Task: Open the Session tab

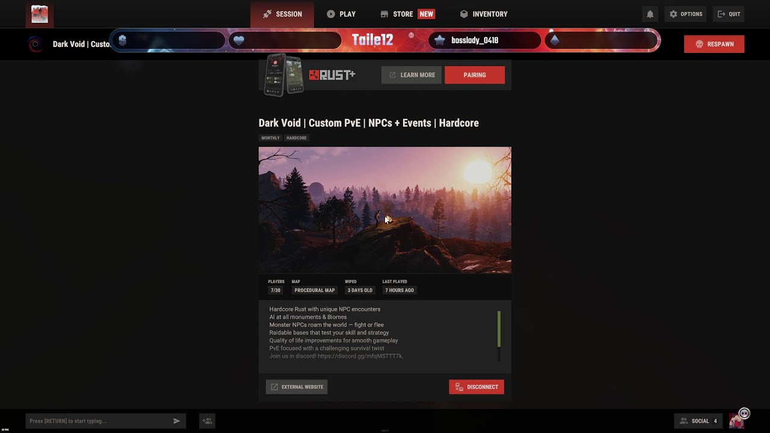Action: click(x=282, y=14)
